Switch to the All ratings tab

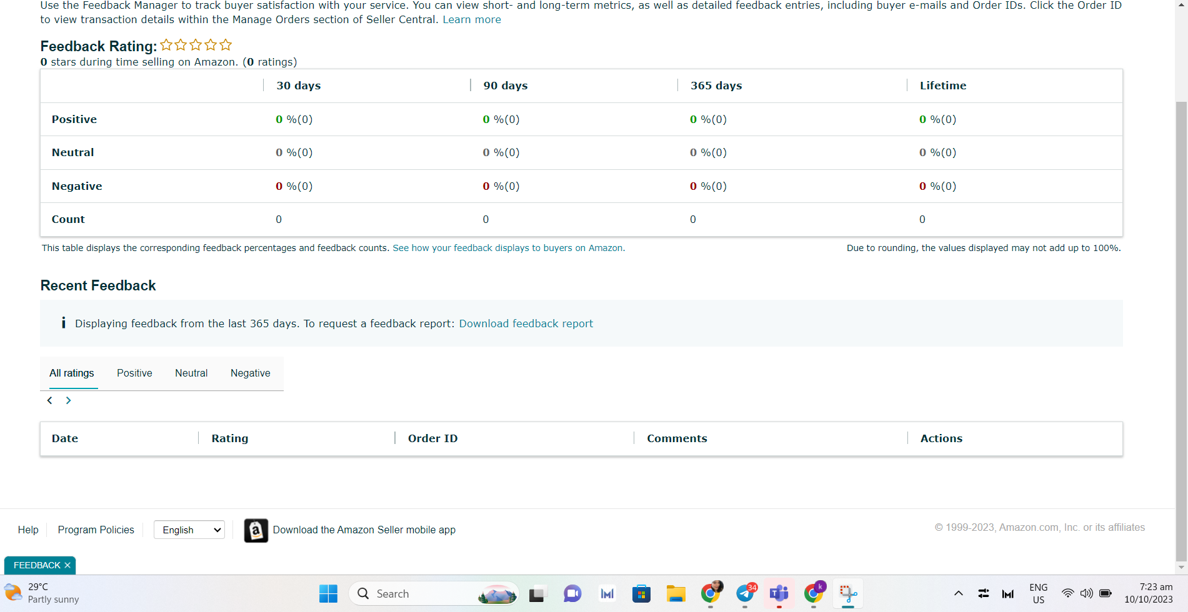point(72,373)
